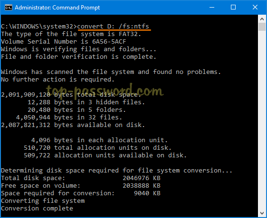This screenshot has height=218, width=267.
Task: Click the scrollbar down arrow
Action: (x=262, y=213)
